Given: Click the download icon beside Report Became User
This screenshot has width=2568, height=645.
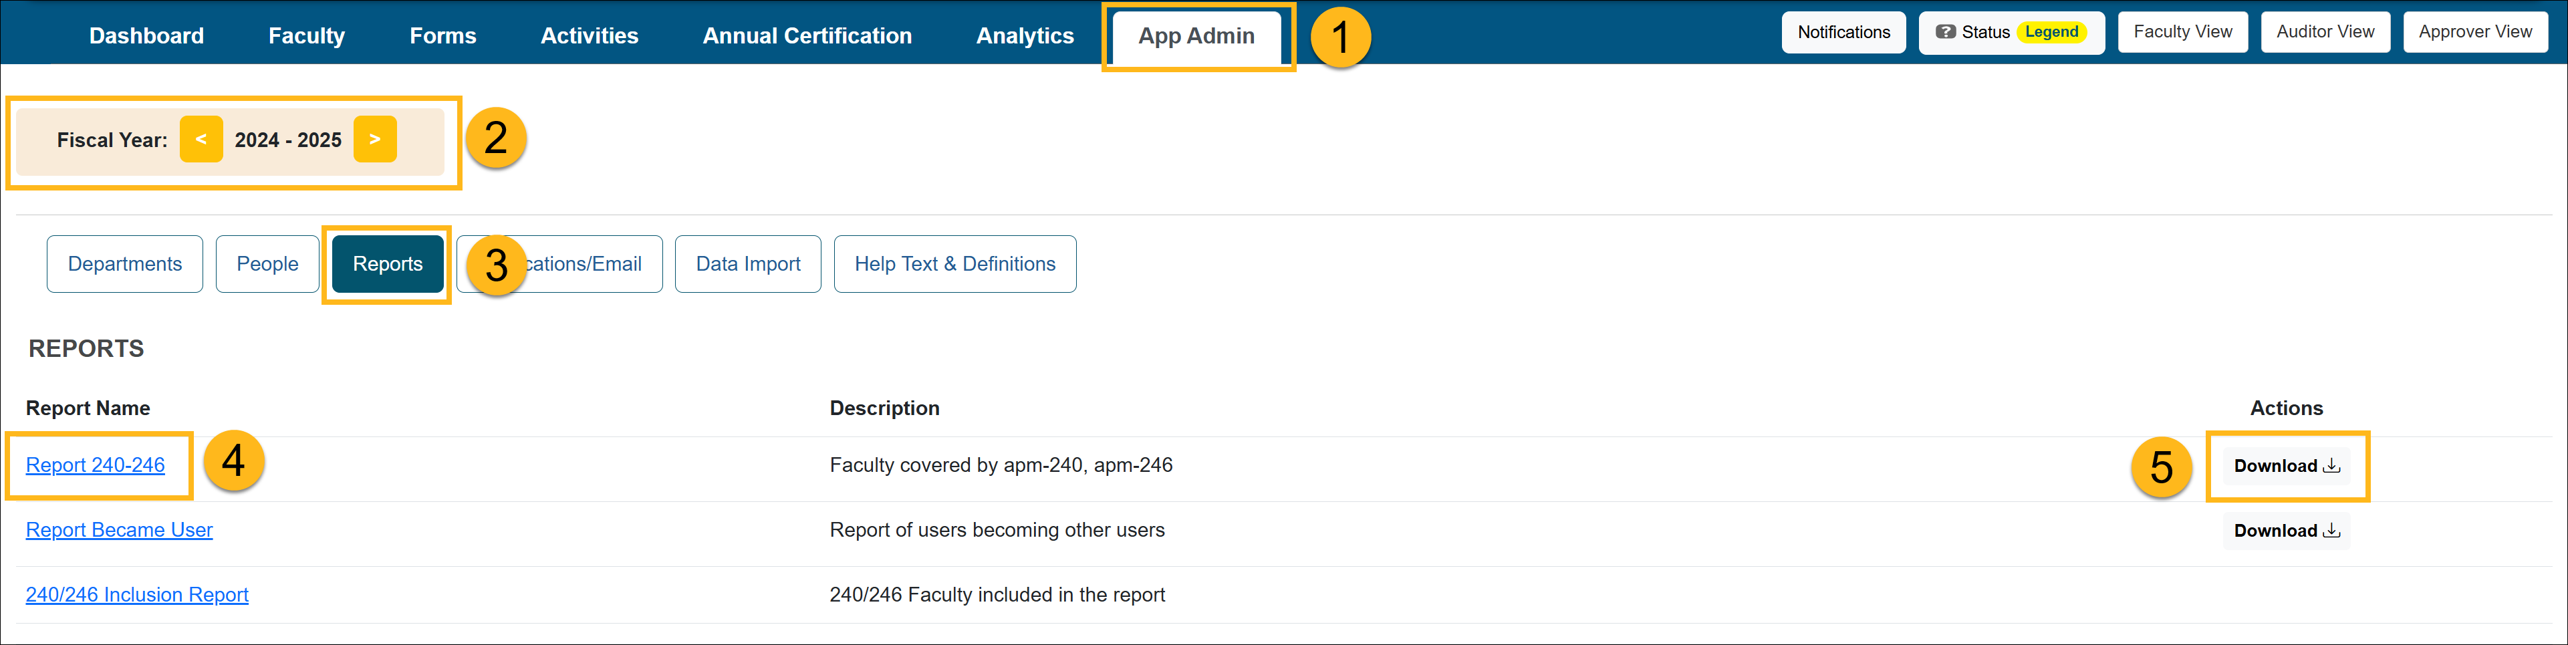Looking at the screenshot, I should point(2333,529).
